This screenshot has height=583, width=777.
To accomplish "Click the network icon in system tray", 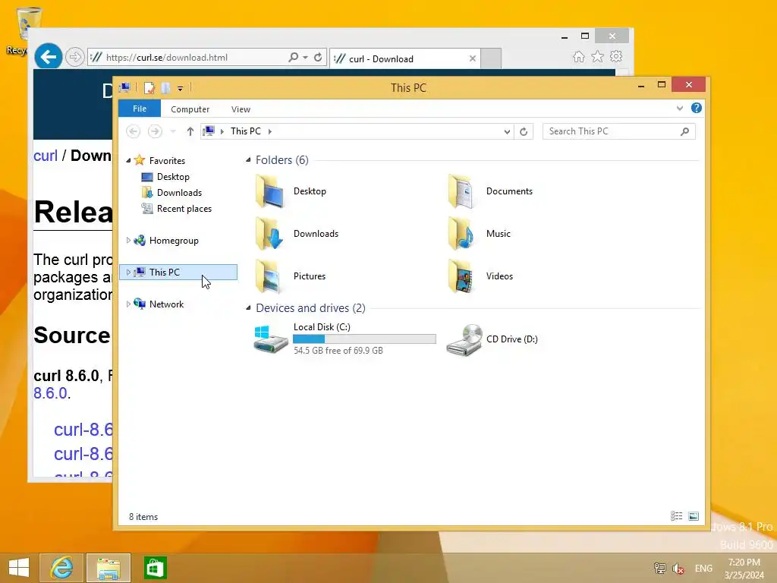I will [x=659, y=568].
